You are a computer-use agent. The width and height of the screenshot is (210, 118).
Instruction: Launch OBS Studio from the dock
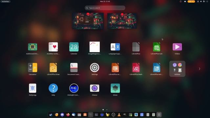pos(114,115)
